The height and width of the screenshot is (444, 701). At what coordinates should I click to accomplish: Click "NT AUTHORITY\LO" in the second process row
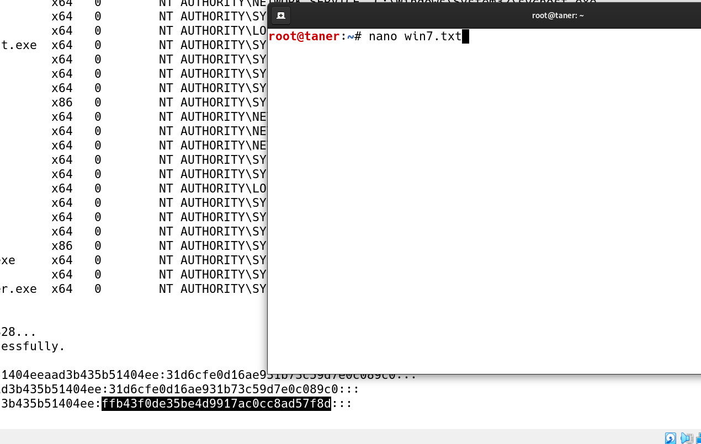pyautogui.click(x=213, y=31)
